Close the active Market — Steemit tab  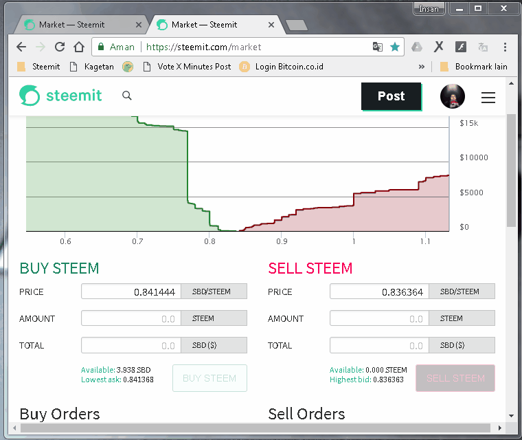click(271, 25)
